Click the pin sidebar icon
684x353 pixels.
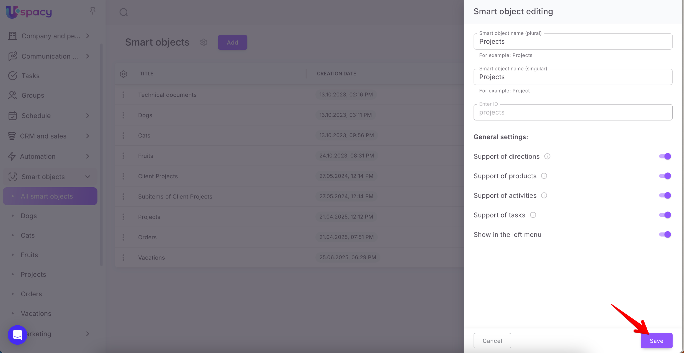93,11
